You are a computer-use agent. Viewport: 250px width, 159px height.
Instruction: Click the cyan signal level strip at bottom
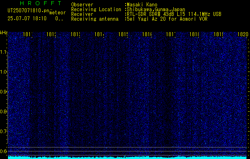(x=127, y=157)
